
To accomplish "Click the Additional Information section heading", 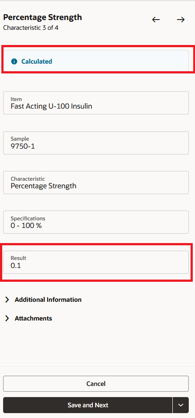I will tap(48, 300).
